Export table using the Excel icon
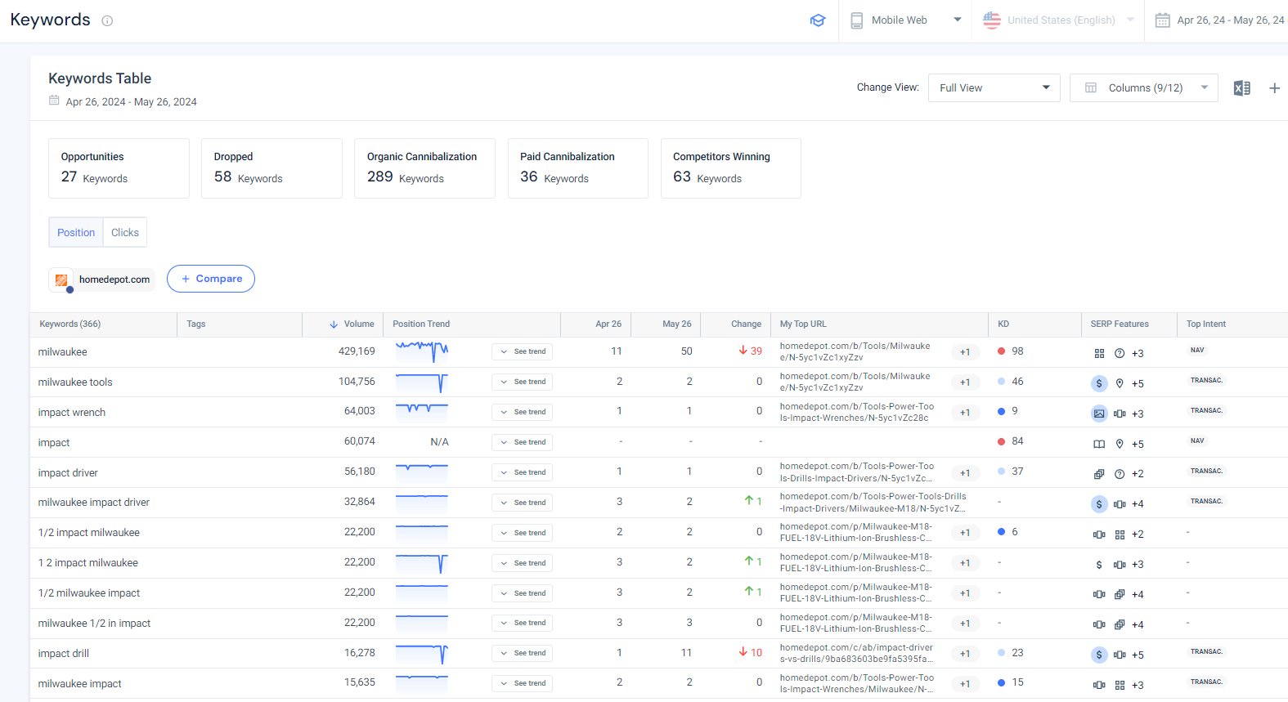The image size is (1288, 702). pos(1241,88)
